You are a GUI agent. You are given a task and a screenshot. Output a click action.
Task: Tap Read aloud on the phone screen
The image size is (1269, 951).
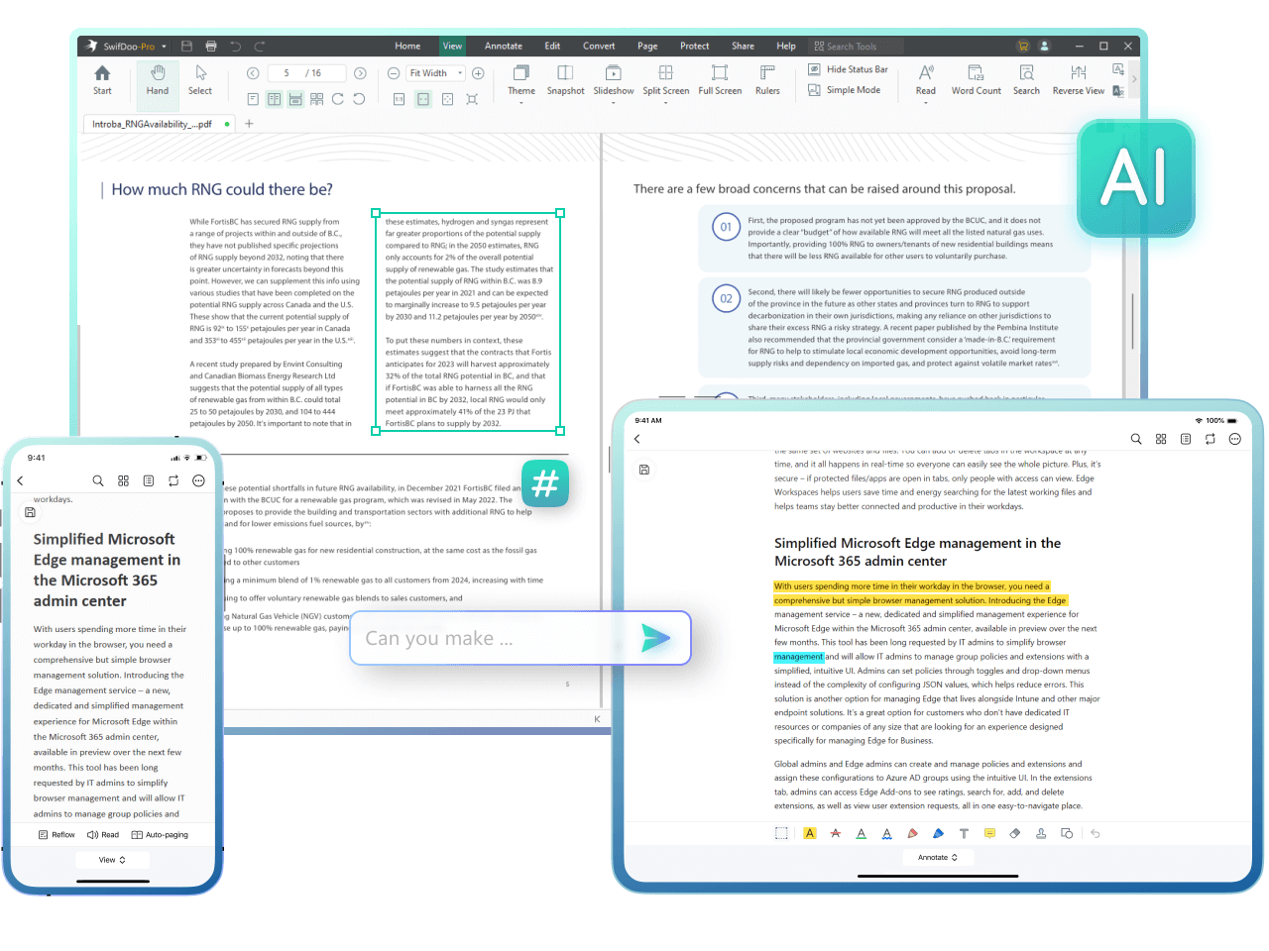point(103,835)
